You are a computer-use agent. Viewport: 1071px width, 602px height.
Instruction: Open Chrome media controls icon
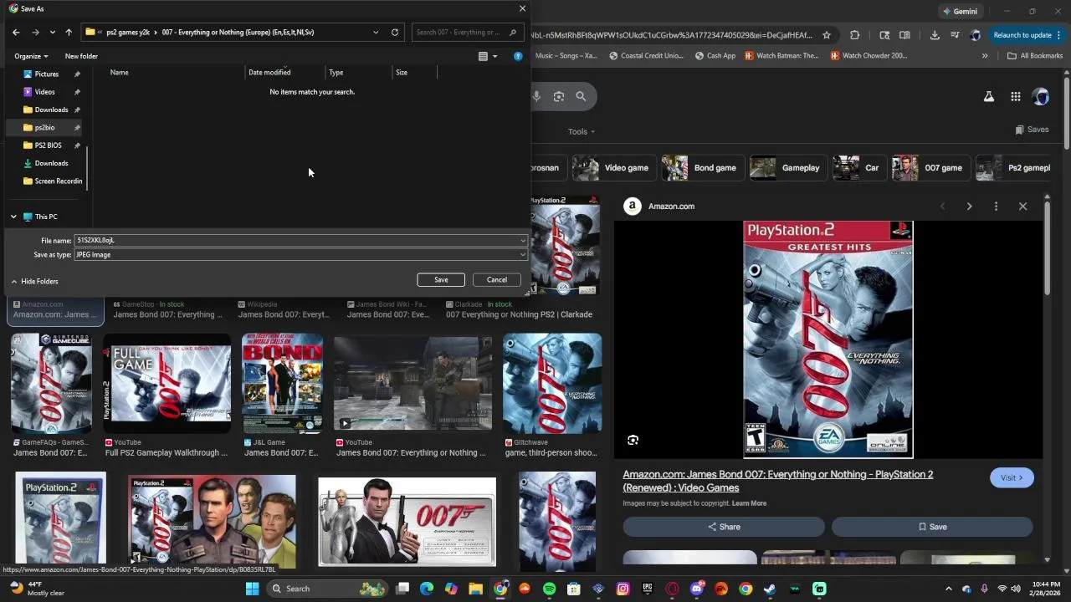pos(955,35)
